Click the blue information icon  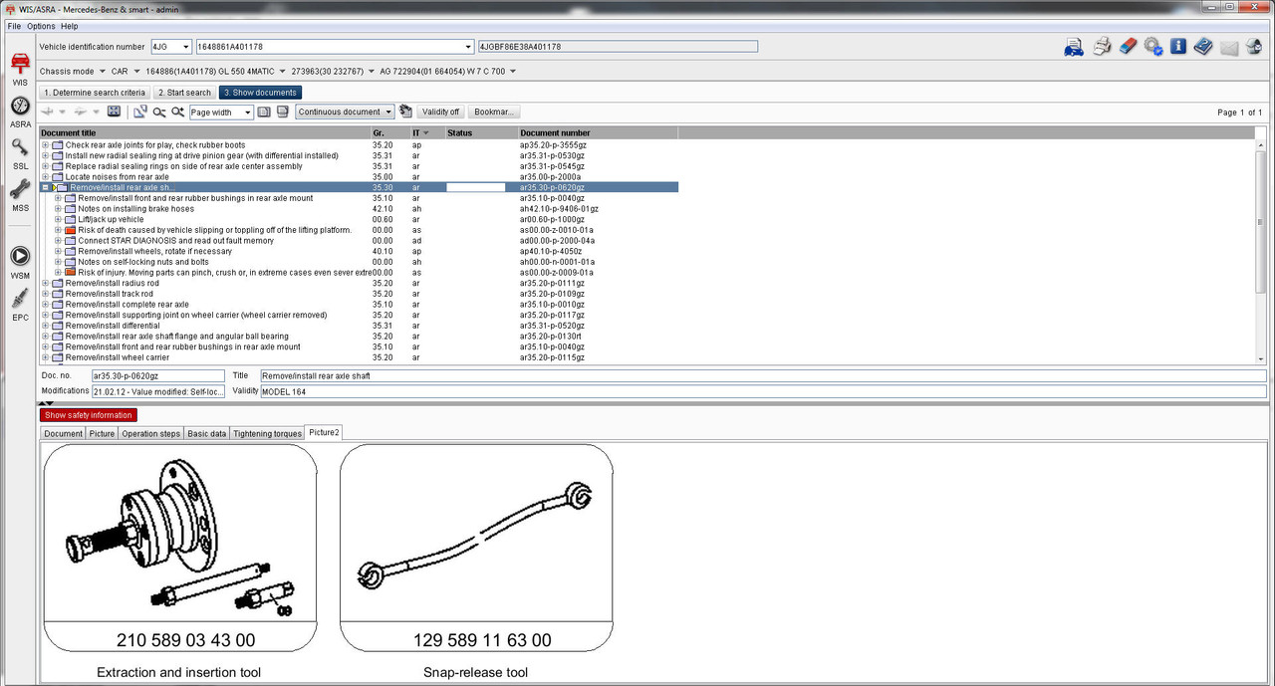1178,46
